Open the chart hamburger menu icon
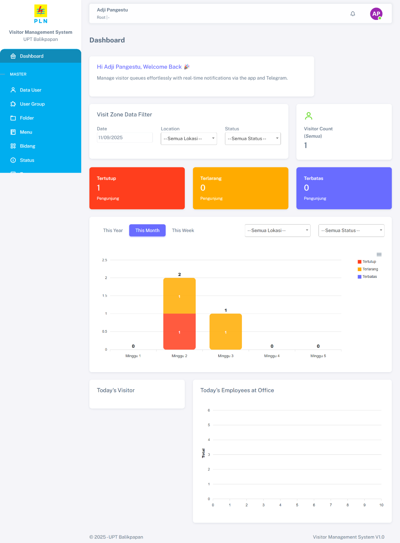The width and height of the screenshot is (400, 543). pyautogui.click(x=379, y=255)
